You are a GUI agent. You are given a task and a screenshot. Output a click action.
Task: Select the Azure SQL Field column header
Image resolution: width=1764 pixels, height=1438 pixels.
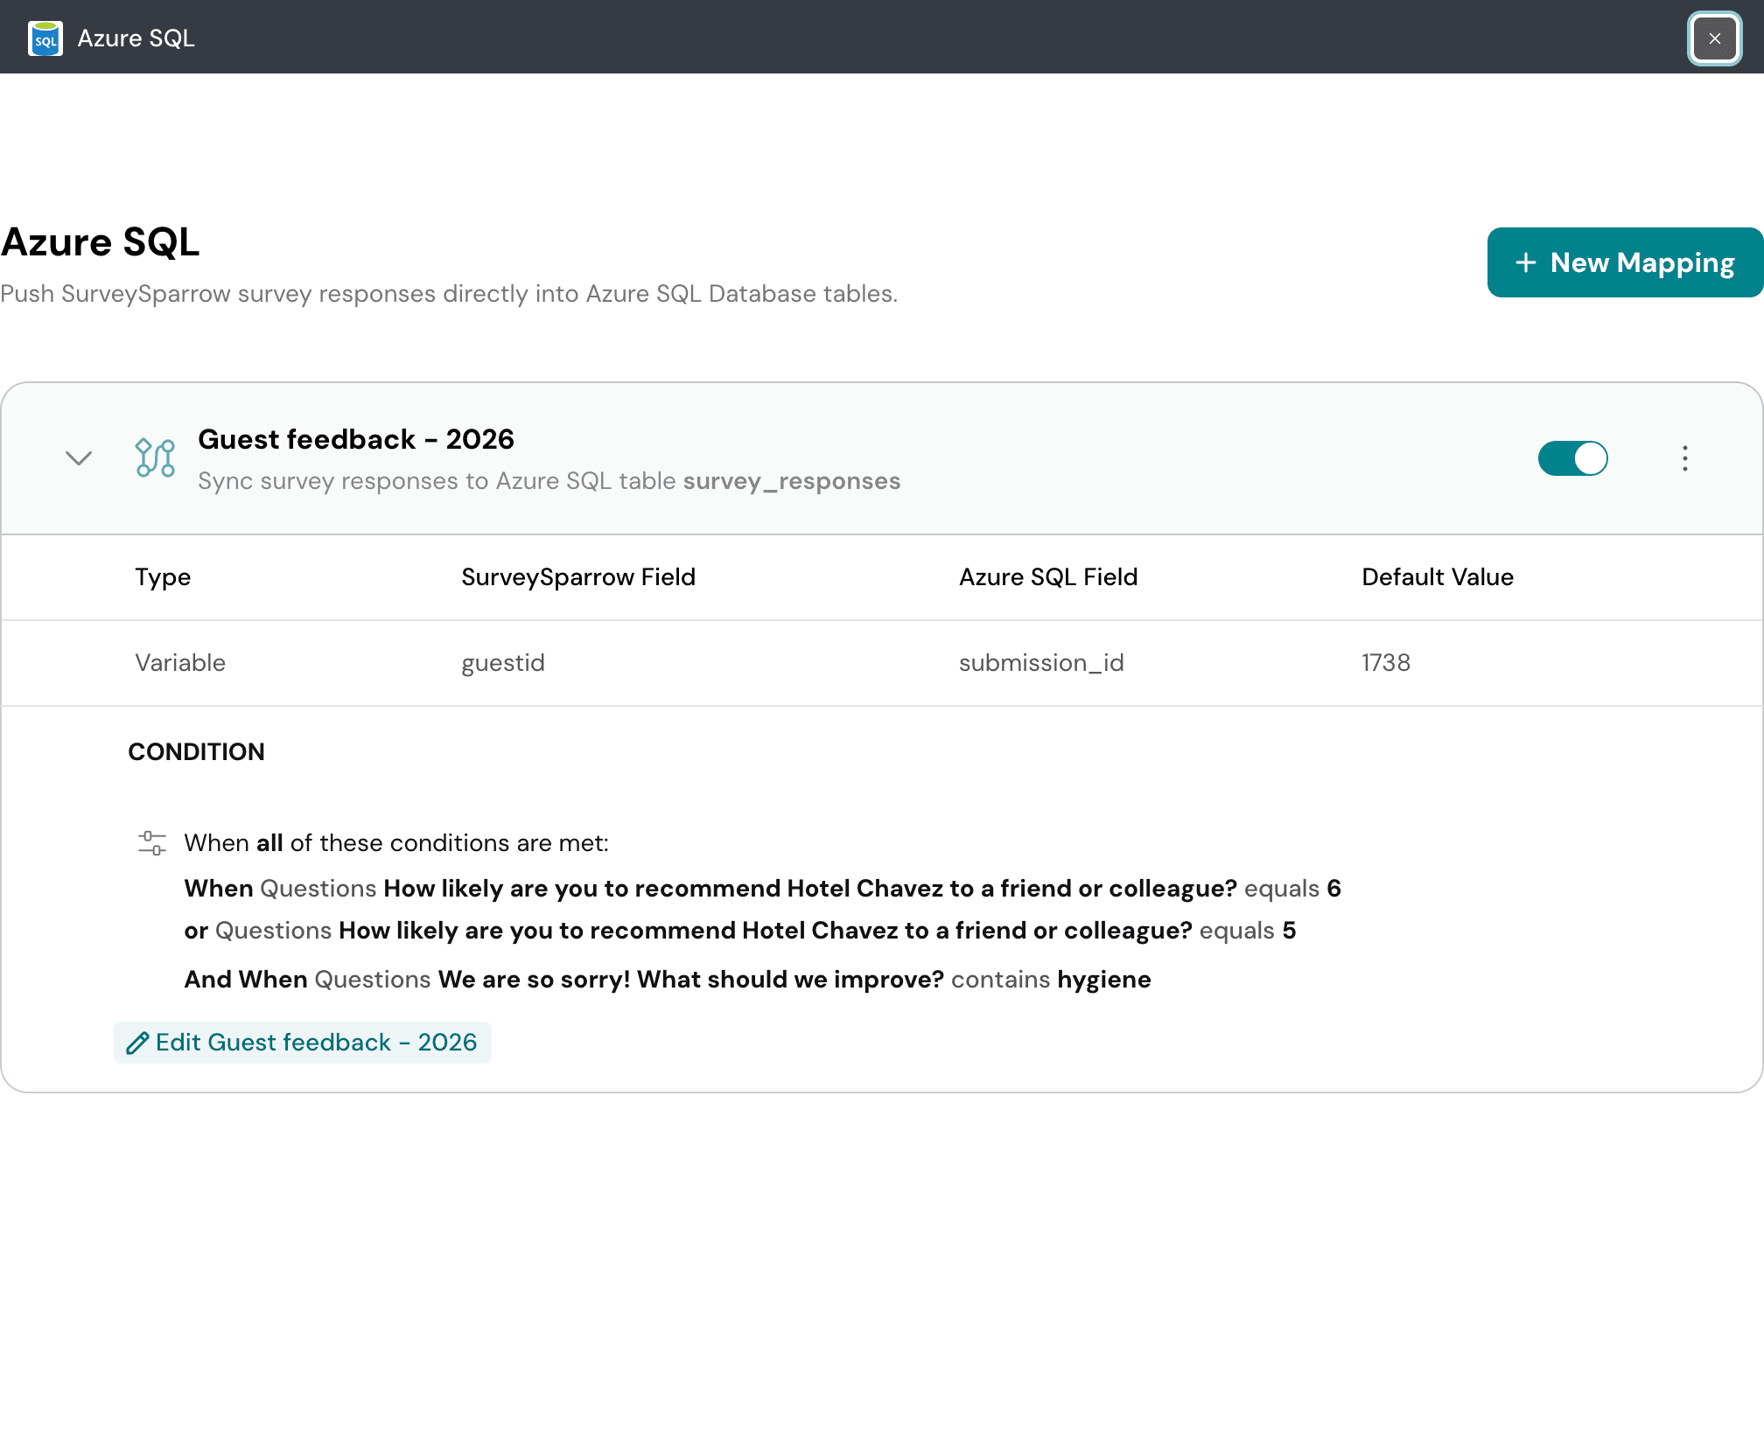1048,576
